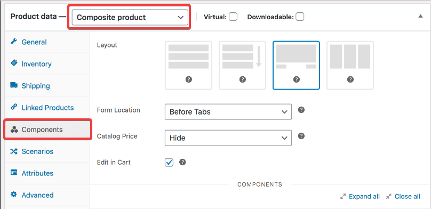Click the truck icon beside Shipping
431x209 pixels.
[x=14, y=85]
